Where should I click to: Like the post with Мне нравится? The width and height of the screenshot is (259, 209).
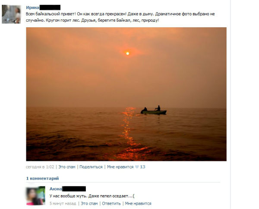point(120,167)
